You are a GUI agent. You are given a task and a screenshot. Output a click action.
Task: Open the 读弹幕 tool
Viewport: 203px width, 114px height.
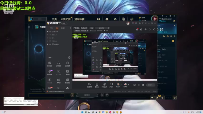pyautogui.click(x=67, y=72)
